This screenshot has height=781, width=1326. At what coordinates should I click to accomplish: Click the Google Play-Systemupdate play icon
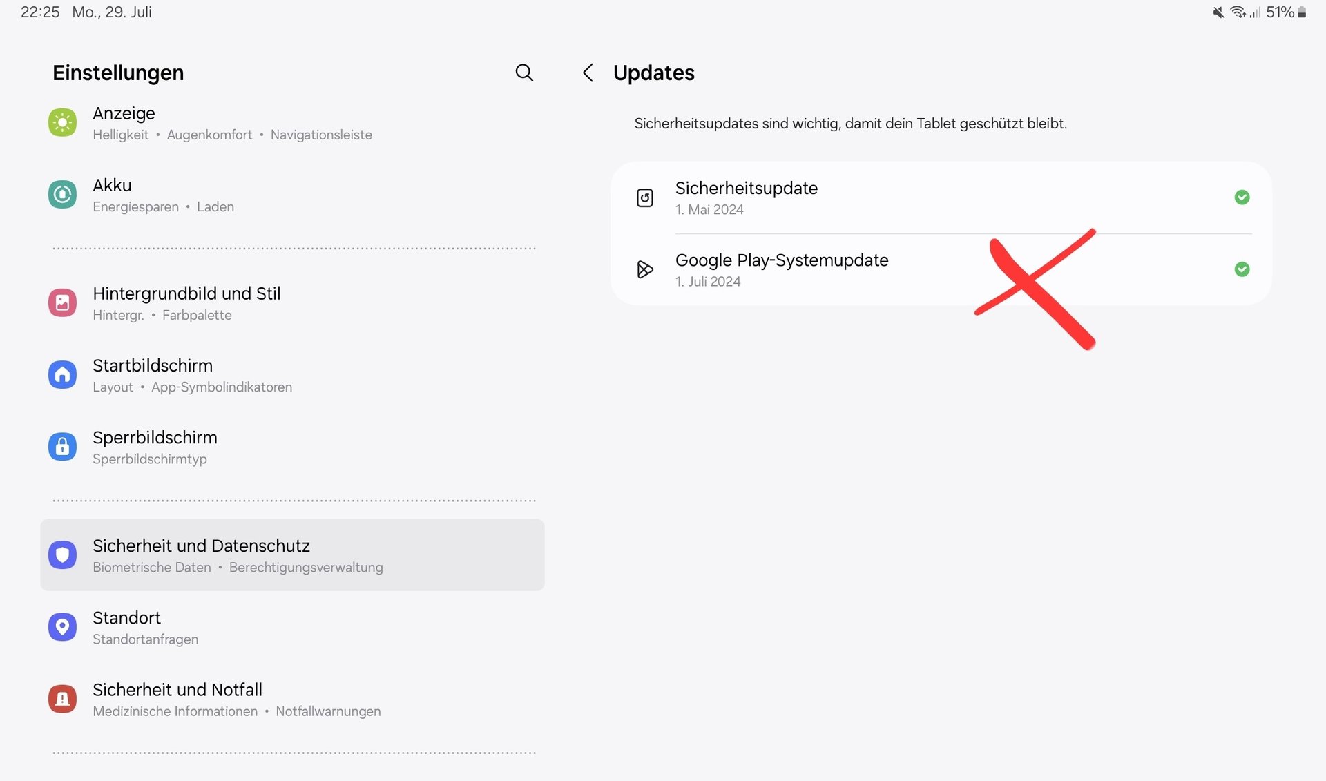pyautogui.click(x=644, y=269)
